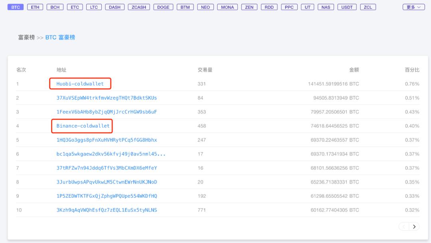The width and height of the screenshot is (431, 243).
Task: Expand the 更多 dropdown
Action: click(414, 7)
